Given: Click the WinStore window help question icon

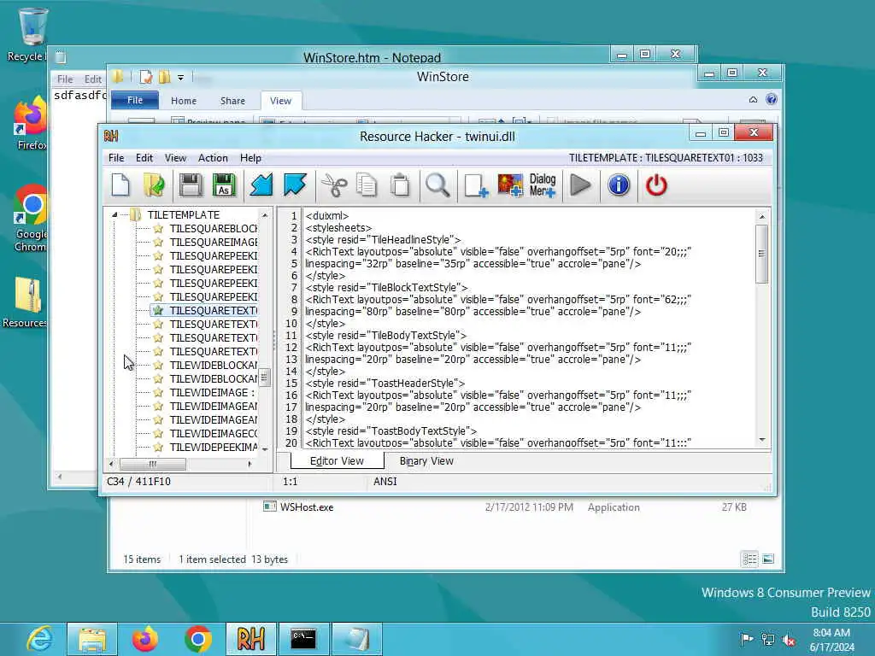Looking at the screenshot, I should (772, 99).
